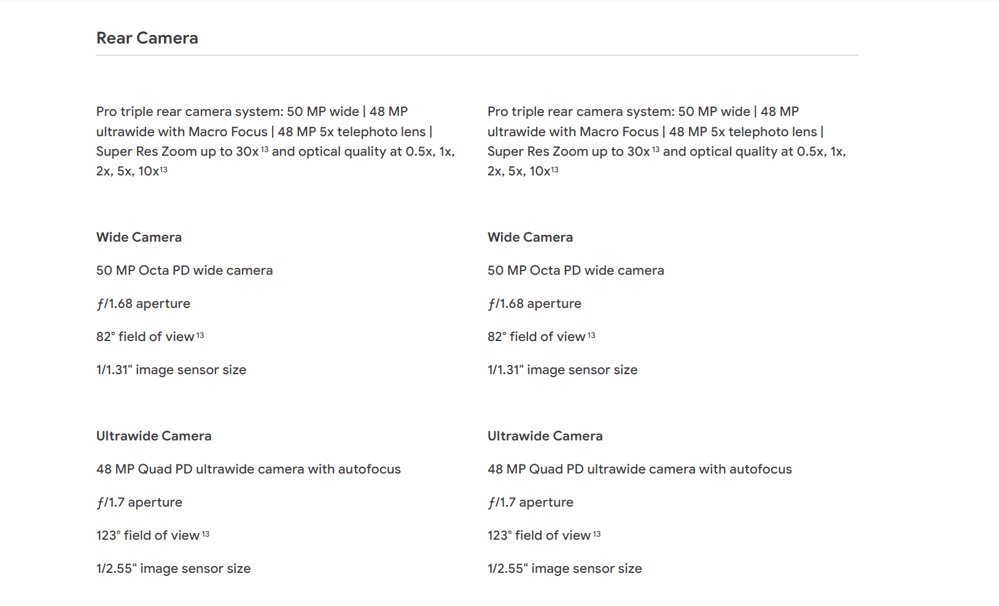
Task: Click right '1/2.55" image sensor size' text
Action: click(x=565, y=569)
